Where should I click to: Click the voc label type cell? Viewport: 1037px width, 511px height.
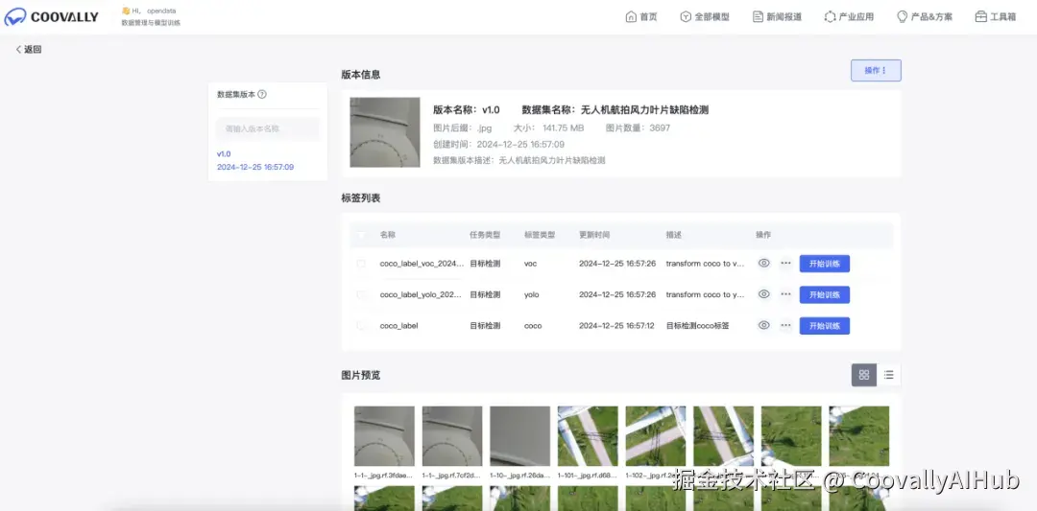click(530, 264)
